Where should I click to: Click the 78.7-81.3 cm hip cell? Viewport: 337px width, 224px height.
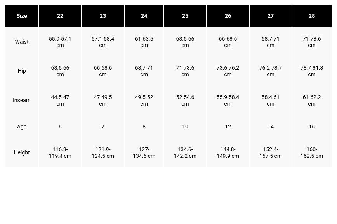(x=312, y=71)
